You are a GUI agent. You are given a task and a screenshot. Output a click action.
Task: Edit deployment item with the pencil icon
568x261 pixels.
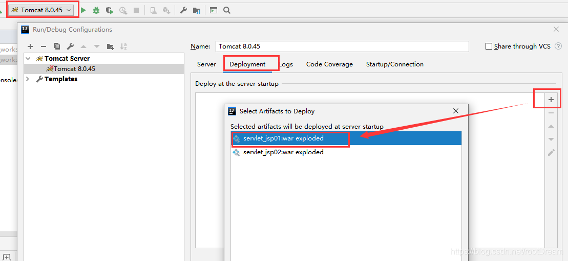point(551,153)
